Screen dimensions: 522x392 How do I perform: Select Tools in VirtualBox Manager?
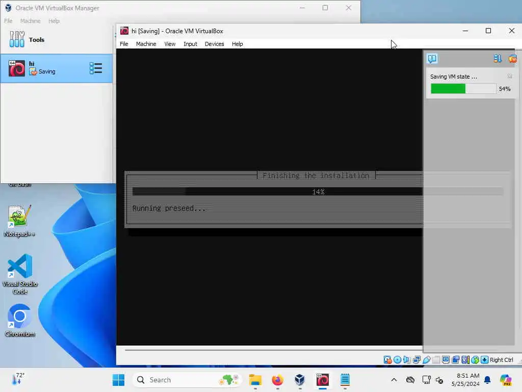click(x=57, y=40)
